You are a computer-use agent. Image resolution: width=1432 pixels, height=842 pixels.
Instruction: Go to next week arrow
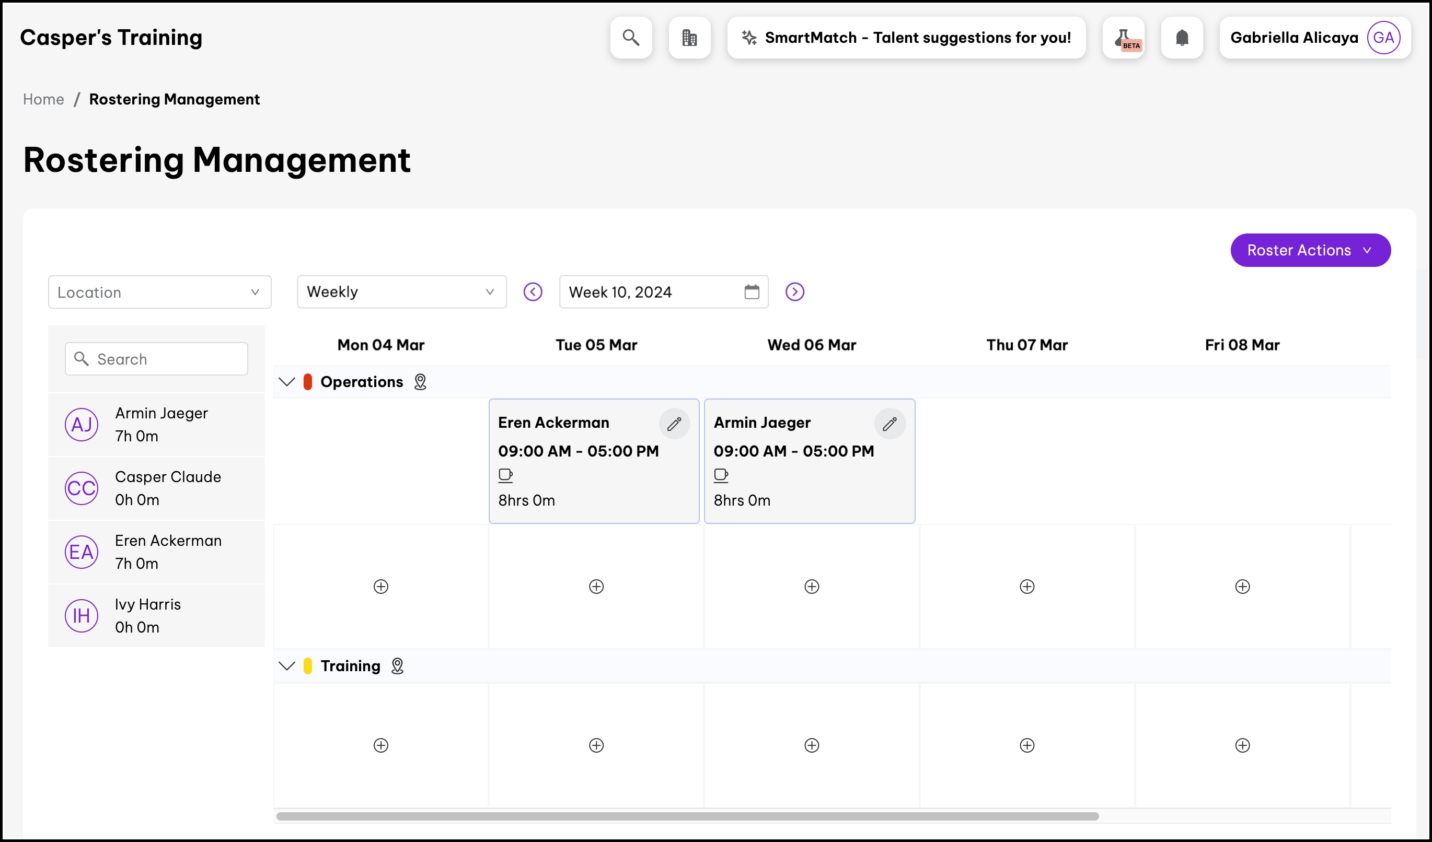point(794,292)
